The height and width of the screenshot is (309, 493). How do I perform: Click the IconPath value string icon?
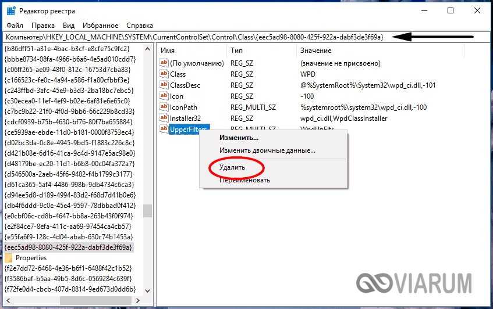coord(164,107)
